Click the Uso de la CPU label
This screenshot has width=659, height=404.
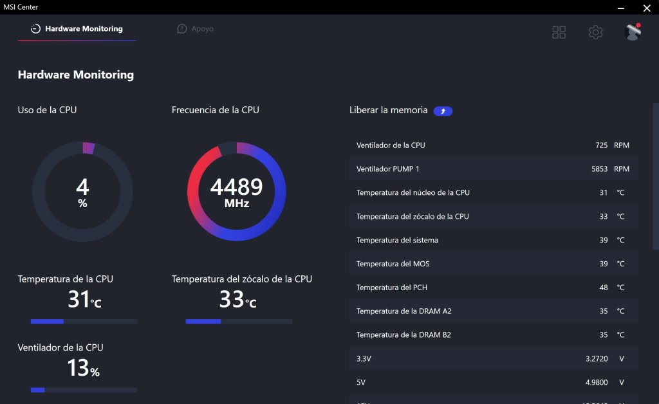(x=47, y=110)
